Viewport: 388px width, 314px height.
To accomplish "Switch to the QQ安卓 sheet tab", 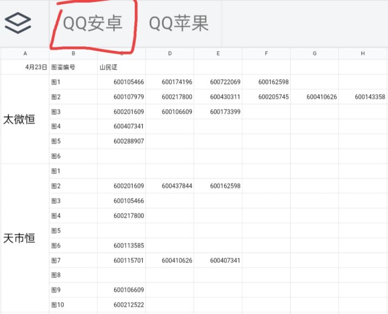I will pos(93,23).
